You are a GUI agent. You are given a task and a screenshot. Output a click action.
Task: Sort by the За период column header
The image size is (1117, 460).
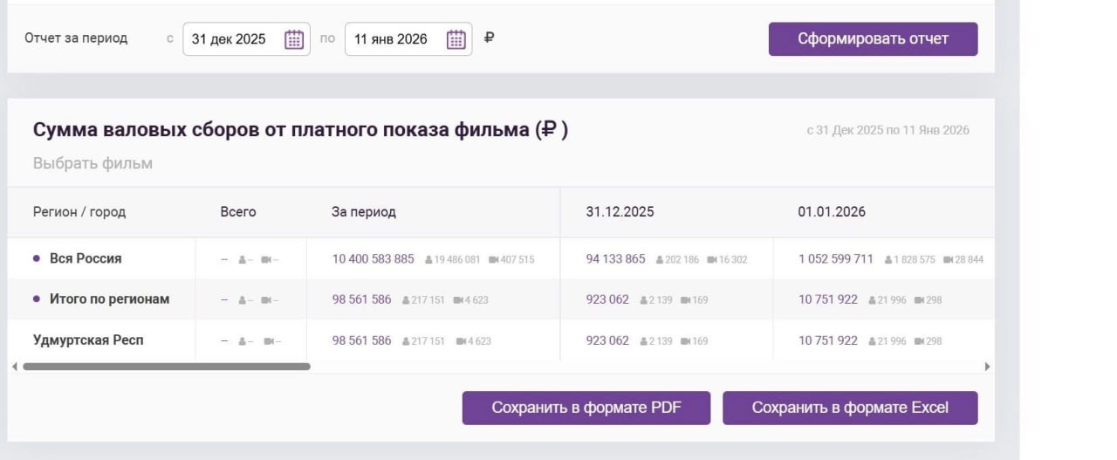click(363, 212)
